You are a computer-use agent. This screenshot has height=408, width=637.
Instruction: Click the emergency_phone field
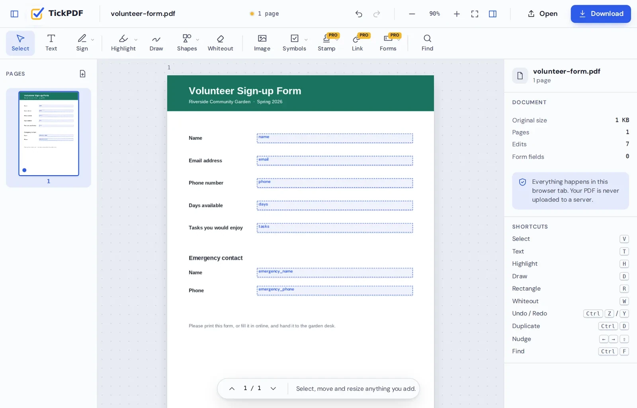[x=335, y=291]
